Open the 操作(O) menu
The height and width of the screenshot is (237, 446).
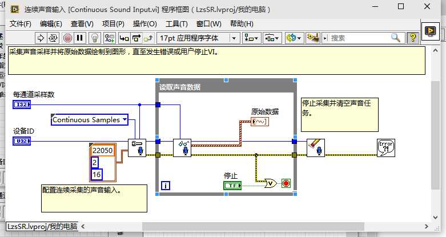coord(145,23)
